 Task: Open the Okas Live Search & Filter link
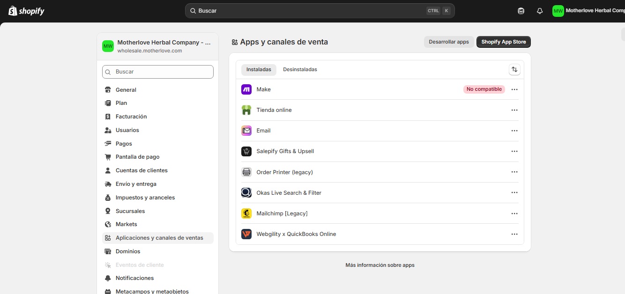tap(289, 193)
